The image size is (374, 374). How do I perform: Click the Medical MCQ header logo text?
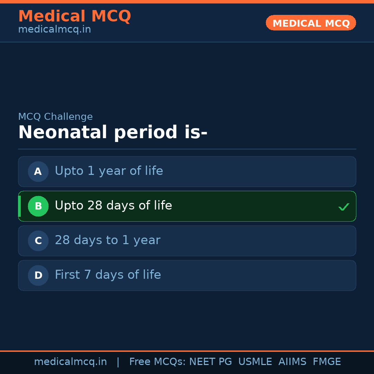74,16
